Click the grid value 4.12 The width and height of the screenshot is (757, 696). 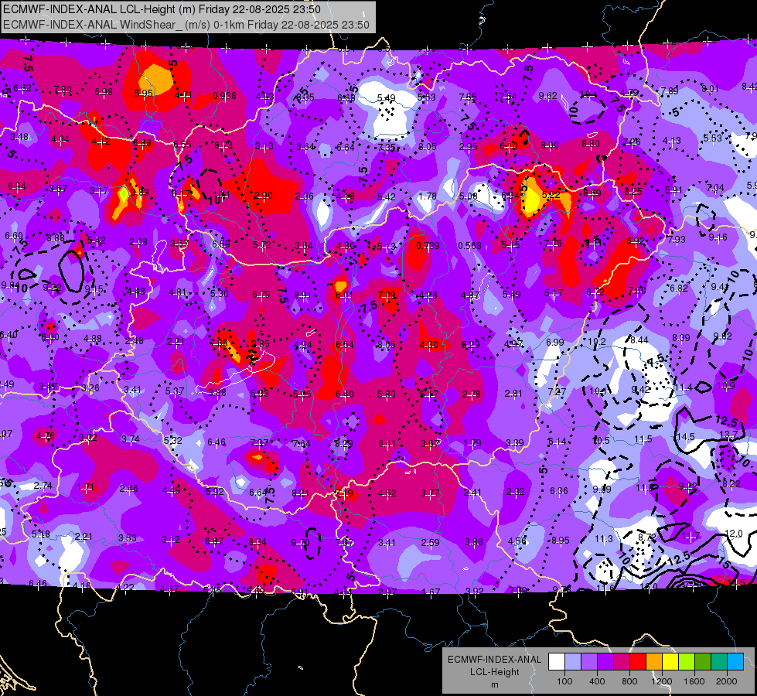point(101,142)
